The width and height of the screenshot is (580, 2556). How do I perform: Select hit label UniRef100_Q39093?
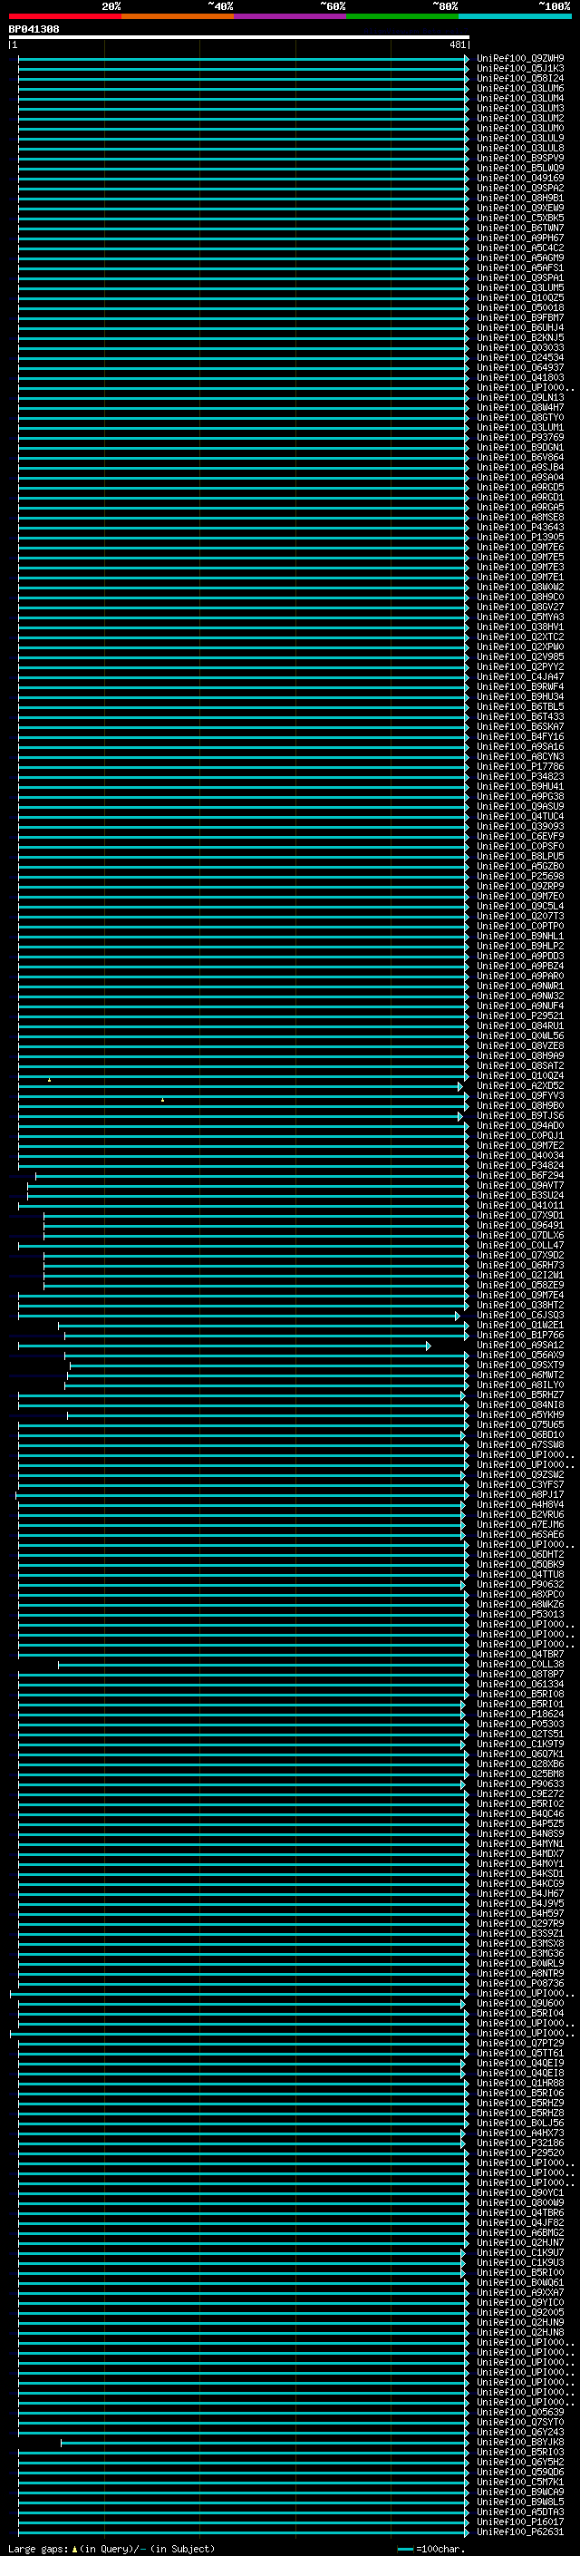pyautogui.click(x=520, y=827)
